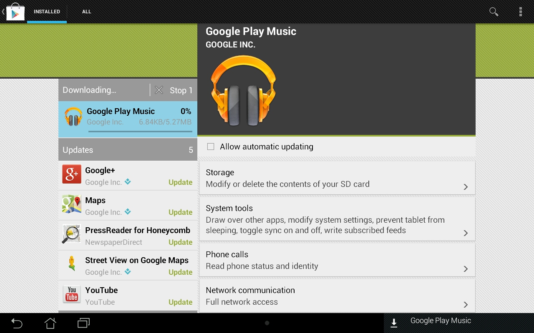Select the PressReader for Honeycomb title

(138, 230)
